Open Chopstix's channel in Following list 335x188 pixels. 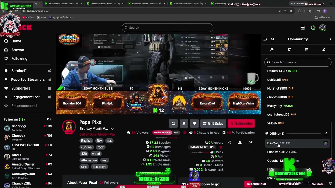tap(28, 138)
